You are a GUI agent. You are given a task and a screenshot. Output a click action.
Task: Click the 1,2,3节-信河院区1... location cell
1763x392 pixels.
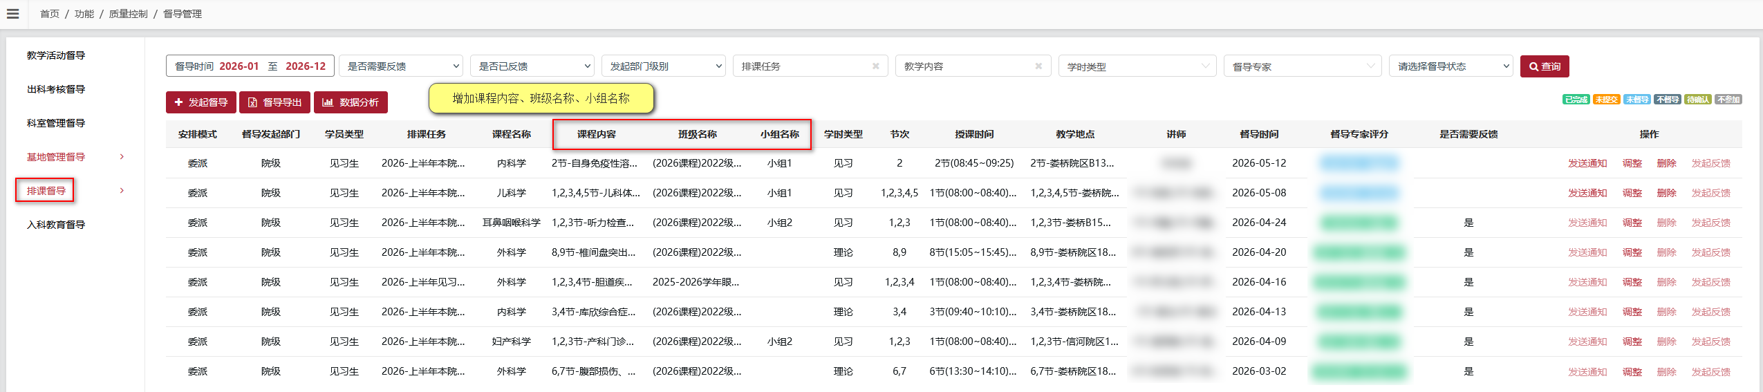[1075, 342]
